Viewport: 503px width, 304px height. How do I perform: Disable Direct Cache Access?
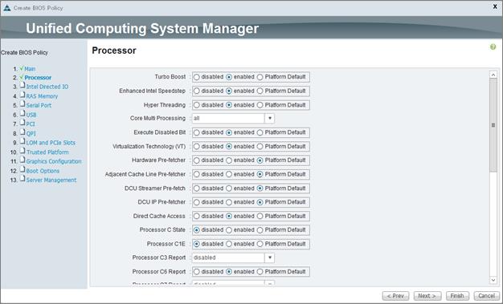(197, 217)
